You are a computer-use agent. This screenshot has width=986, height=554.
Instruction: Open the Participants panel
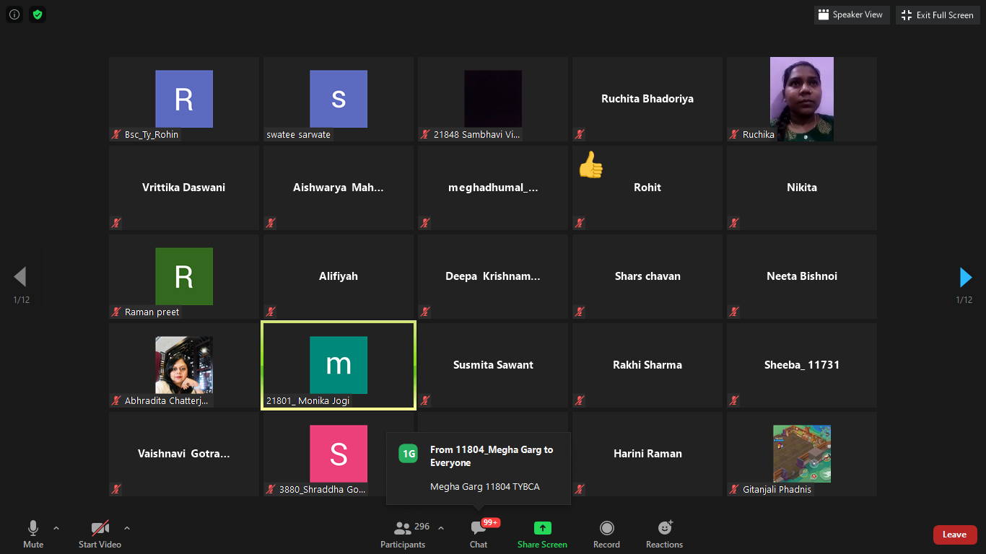click(403, 535)
